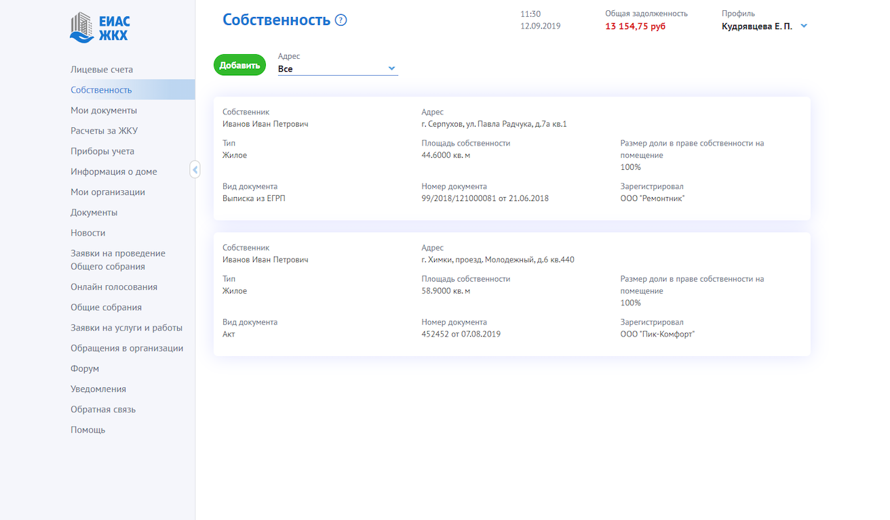Open Приборы учета section
This screenshot has width=890, height=520.
click(102, 151)
